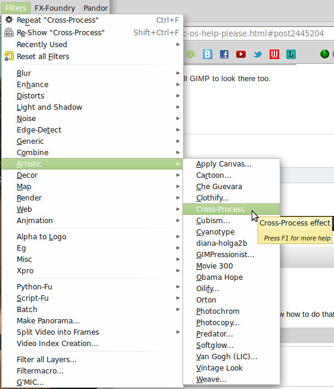Click the teal L bookmark icon
The image size is (334, 389).
[291, 54]
